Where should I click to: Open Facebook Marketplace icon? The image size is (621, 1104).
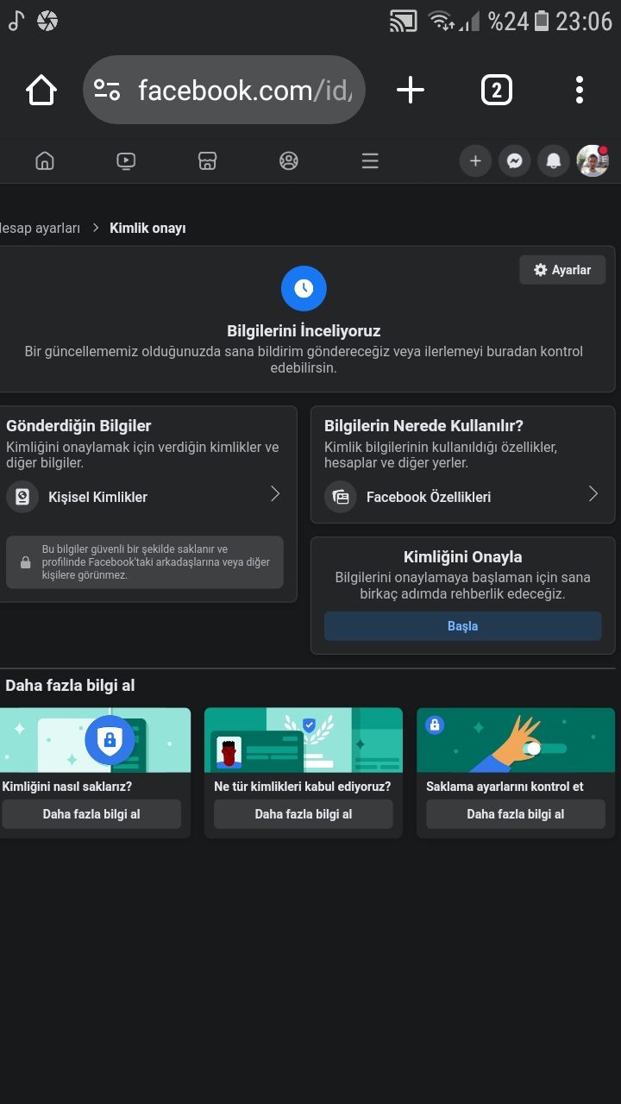(207, 160)
